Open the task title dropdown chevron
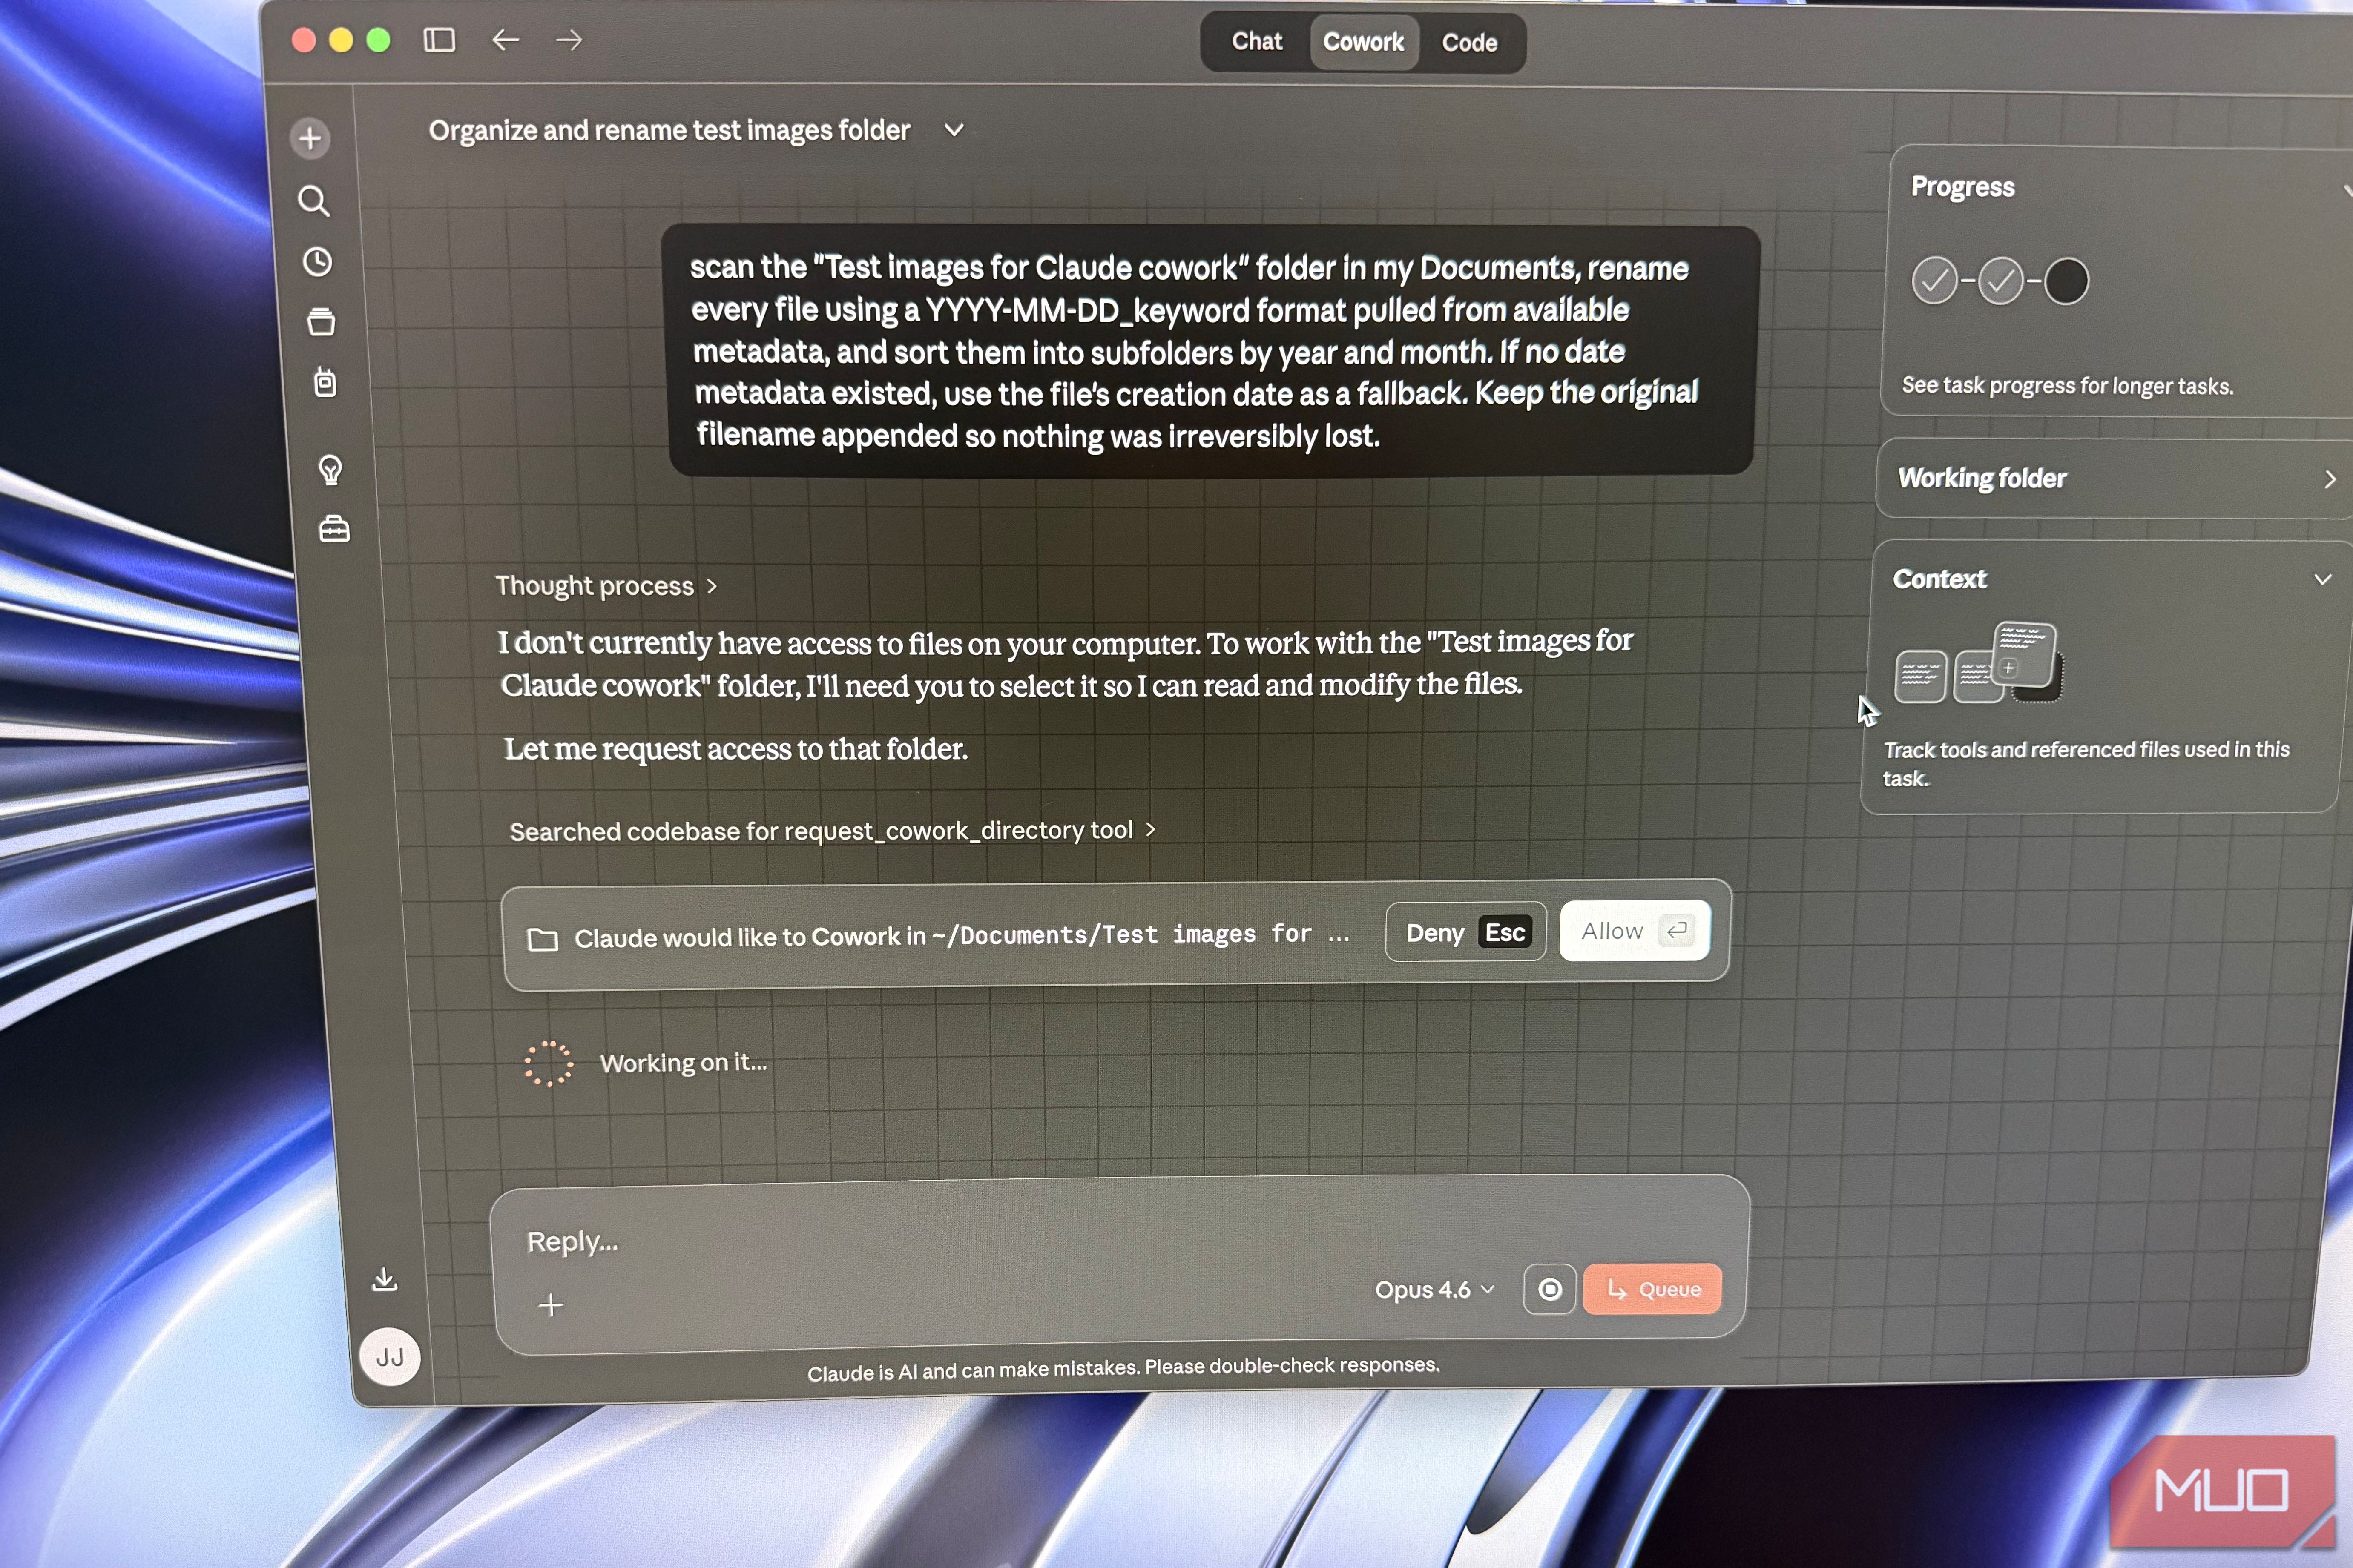Image resolution: width=2353 pixels, height=1568 pixels. [x=954, y=129]
